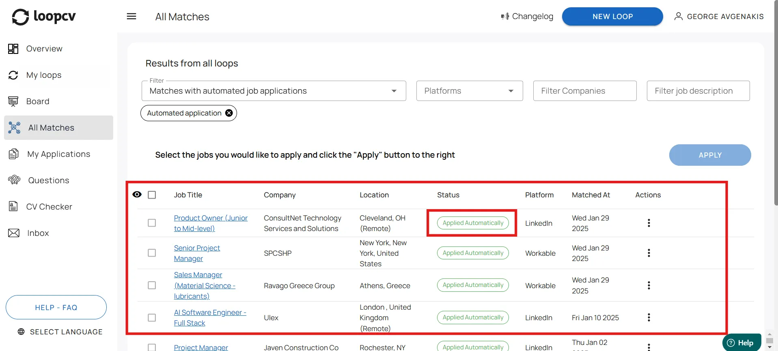Image resolution: width=778 pixels, height=351 pixels.
Task: Click Applied Automatically badge for Ulex row
Action: coord(473,317)
